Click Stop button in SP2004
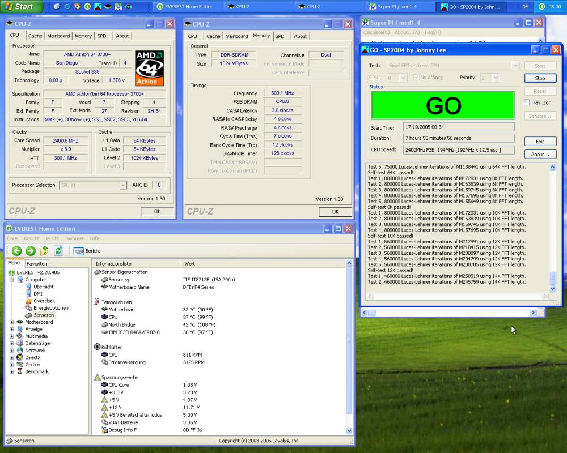Screen dimensions: 567x453 pos(540,78)
